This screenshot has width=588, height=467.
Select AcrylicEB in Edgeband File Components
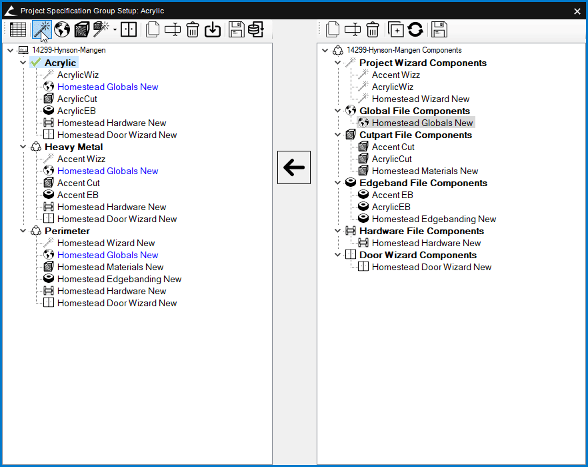(x=391, y=207)
